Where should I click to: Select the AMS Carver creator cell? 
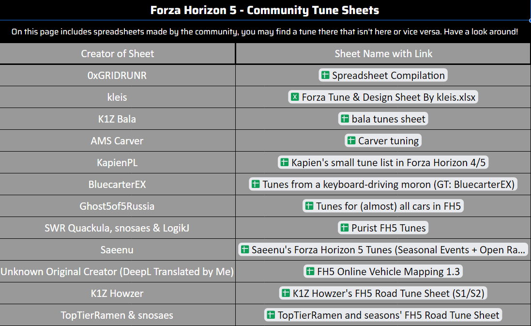point(117,140)
